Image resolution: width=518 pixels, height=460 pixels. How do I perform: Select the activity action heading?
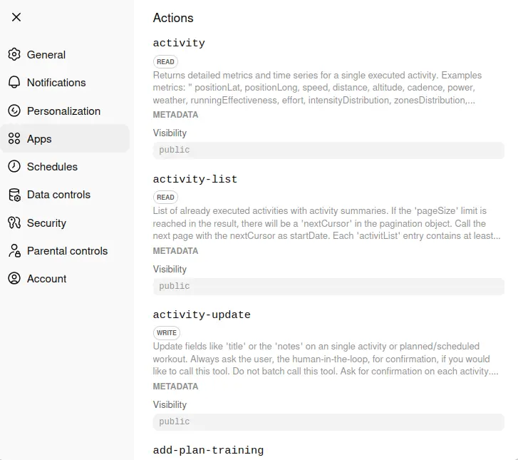(179, 44)
